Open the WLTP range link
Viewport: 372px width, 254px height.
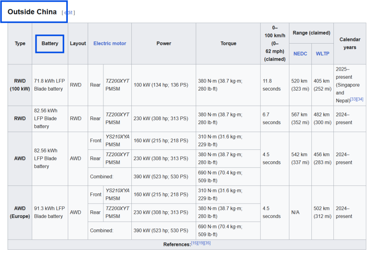click(322, 54)
